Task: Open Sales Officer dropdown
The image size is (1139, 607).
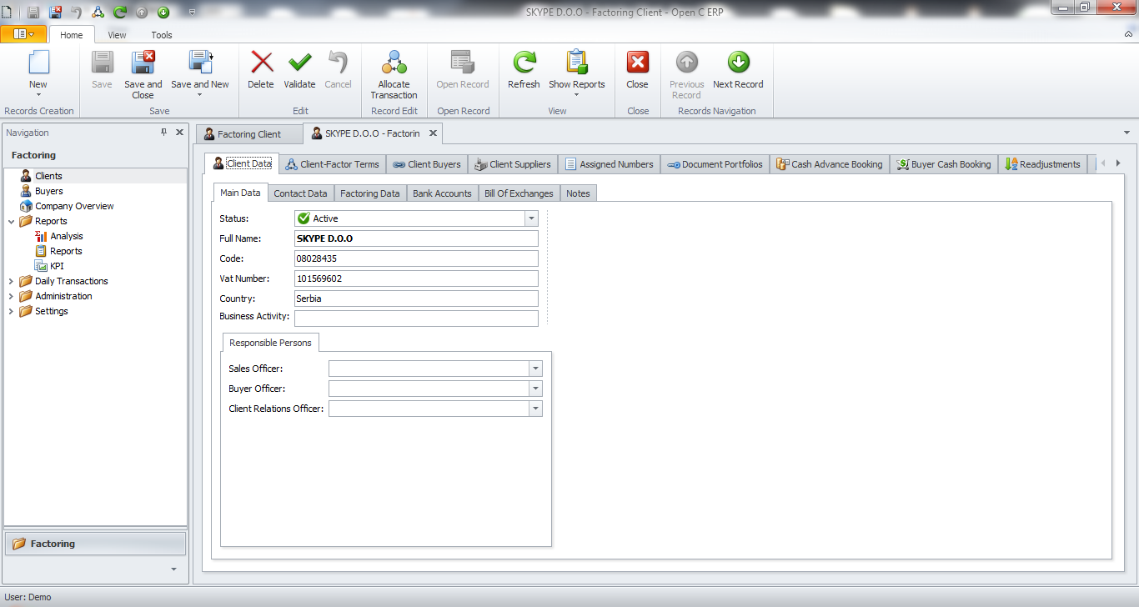Action: click(535, 369)
